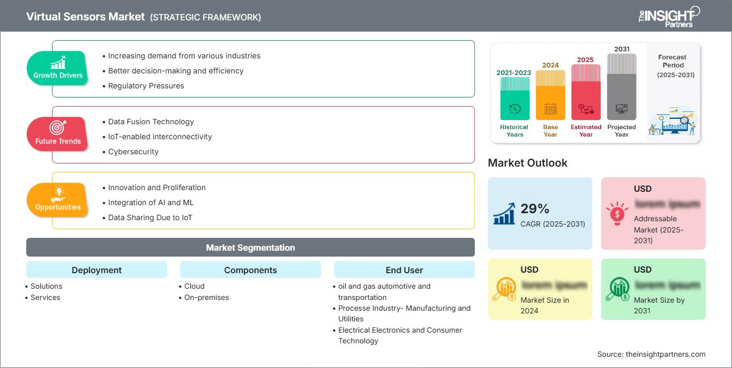
Task: Click the Base Year calendar icon
Action: 550,109
